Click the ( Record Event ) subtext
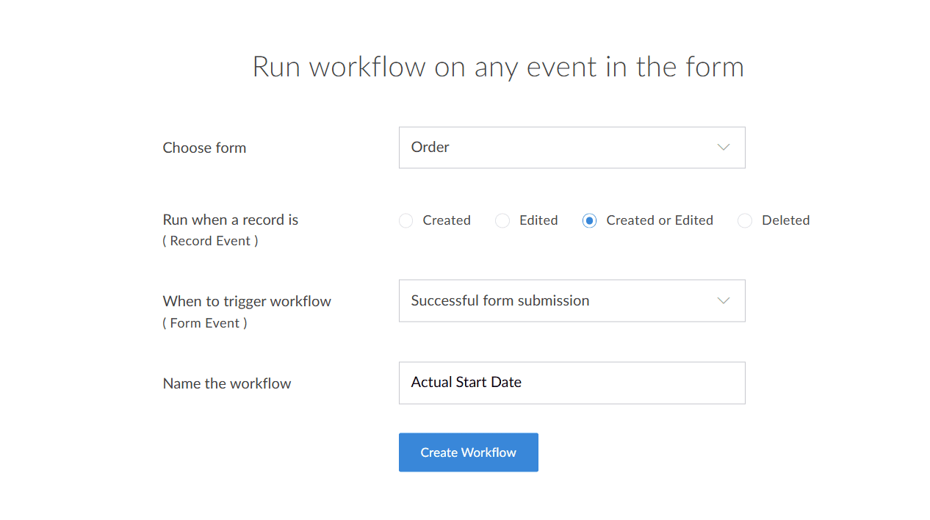 pos(210,241)
